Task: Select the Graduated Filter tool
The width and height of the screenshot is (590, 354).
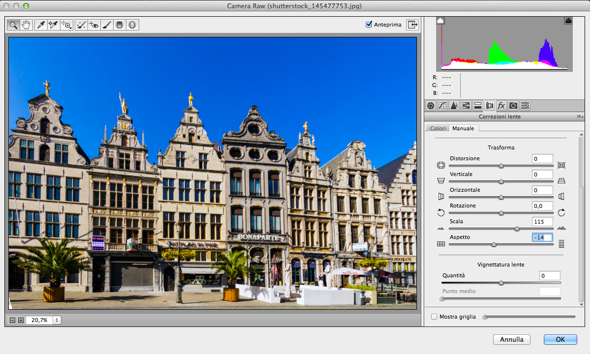Action: (119, 25)
